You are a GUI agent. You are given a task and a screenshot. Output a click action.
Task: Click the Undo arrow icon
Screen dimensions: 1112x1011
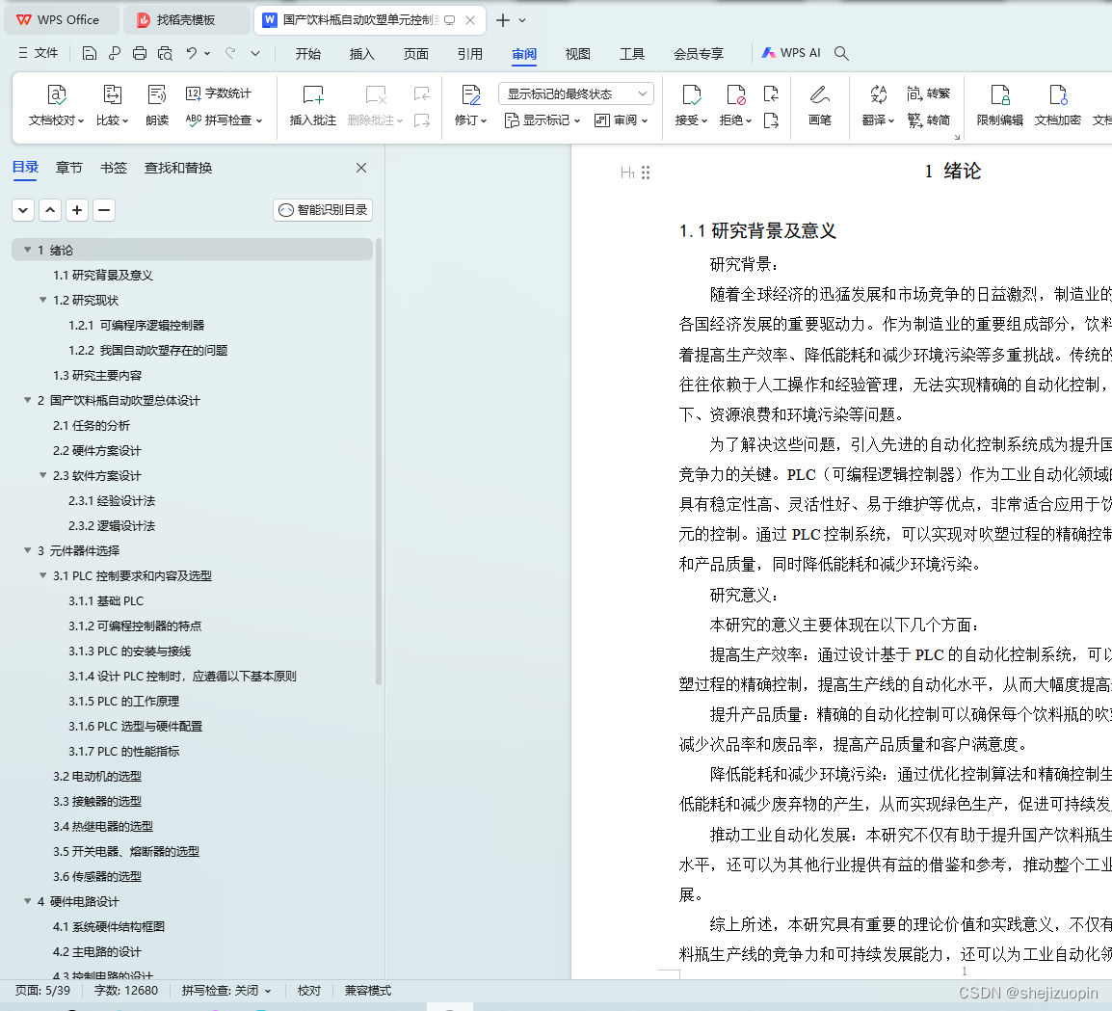coord(191,53)
